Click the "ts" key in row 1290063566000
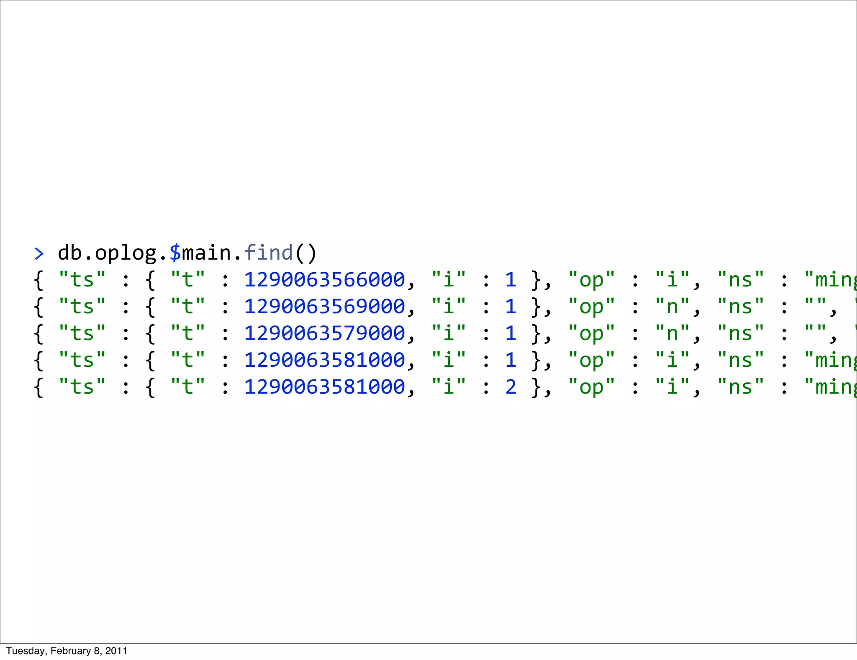Image resolution: width=857 pixels, height=660 pixels. (x=82, y=280)
